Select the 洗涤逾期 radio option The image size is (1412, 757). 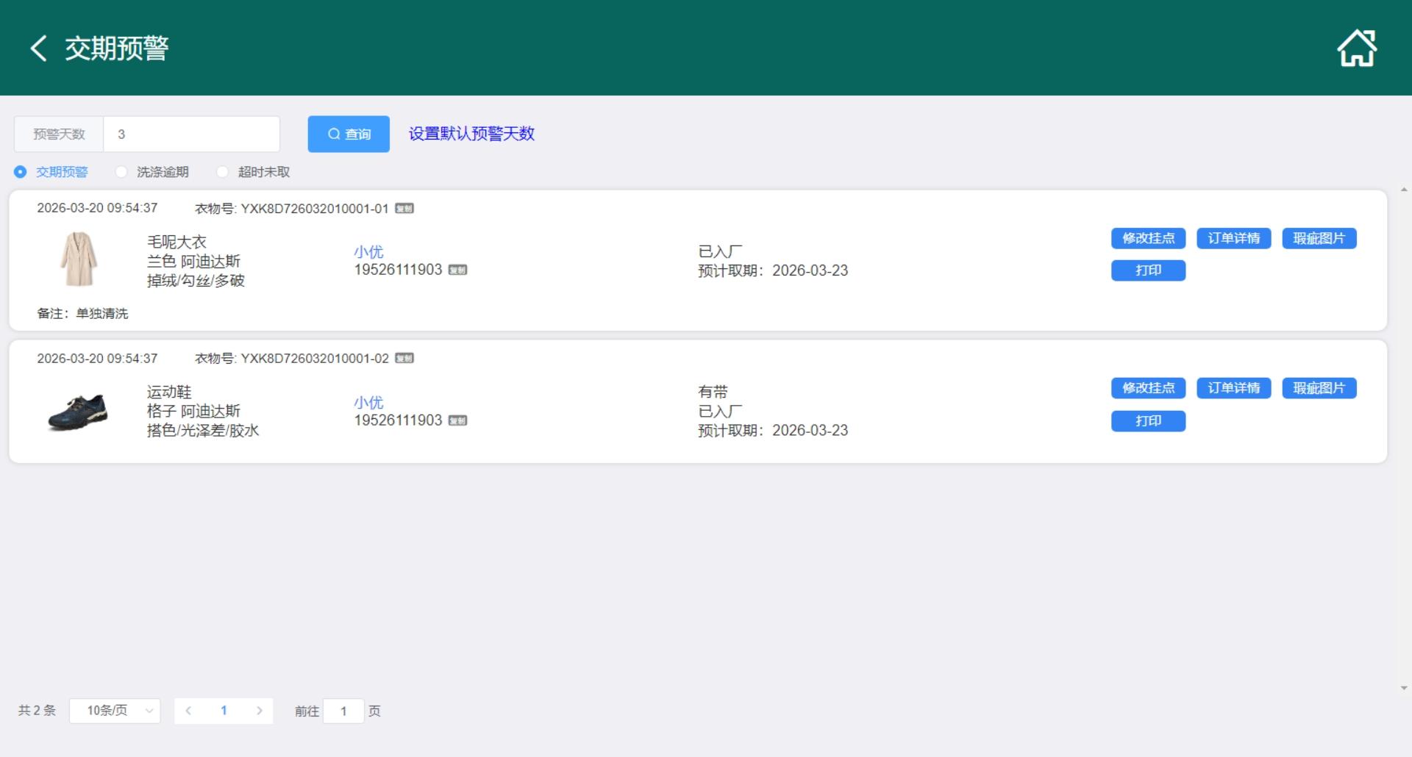(121, 172)
